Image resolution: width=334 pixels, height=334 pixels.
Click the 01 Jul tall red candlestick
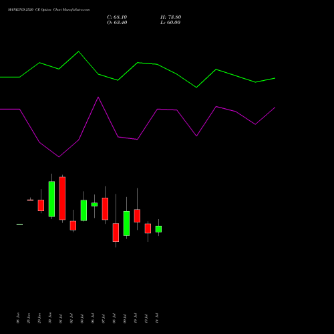click(62, 198)
